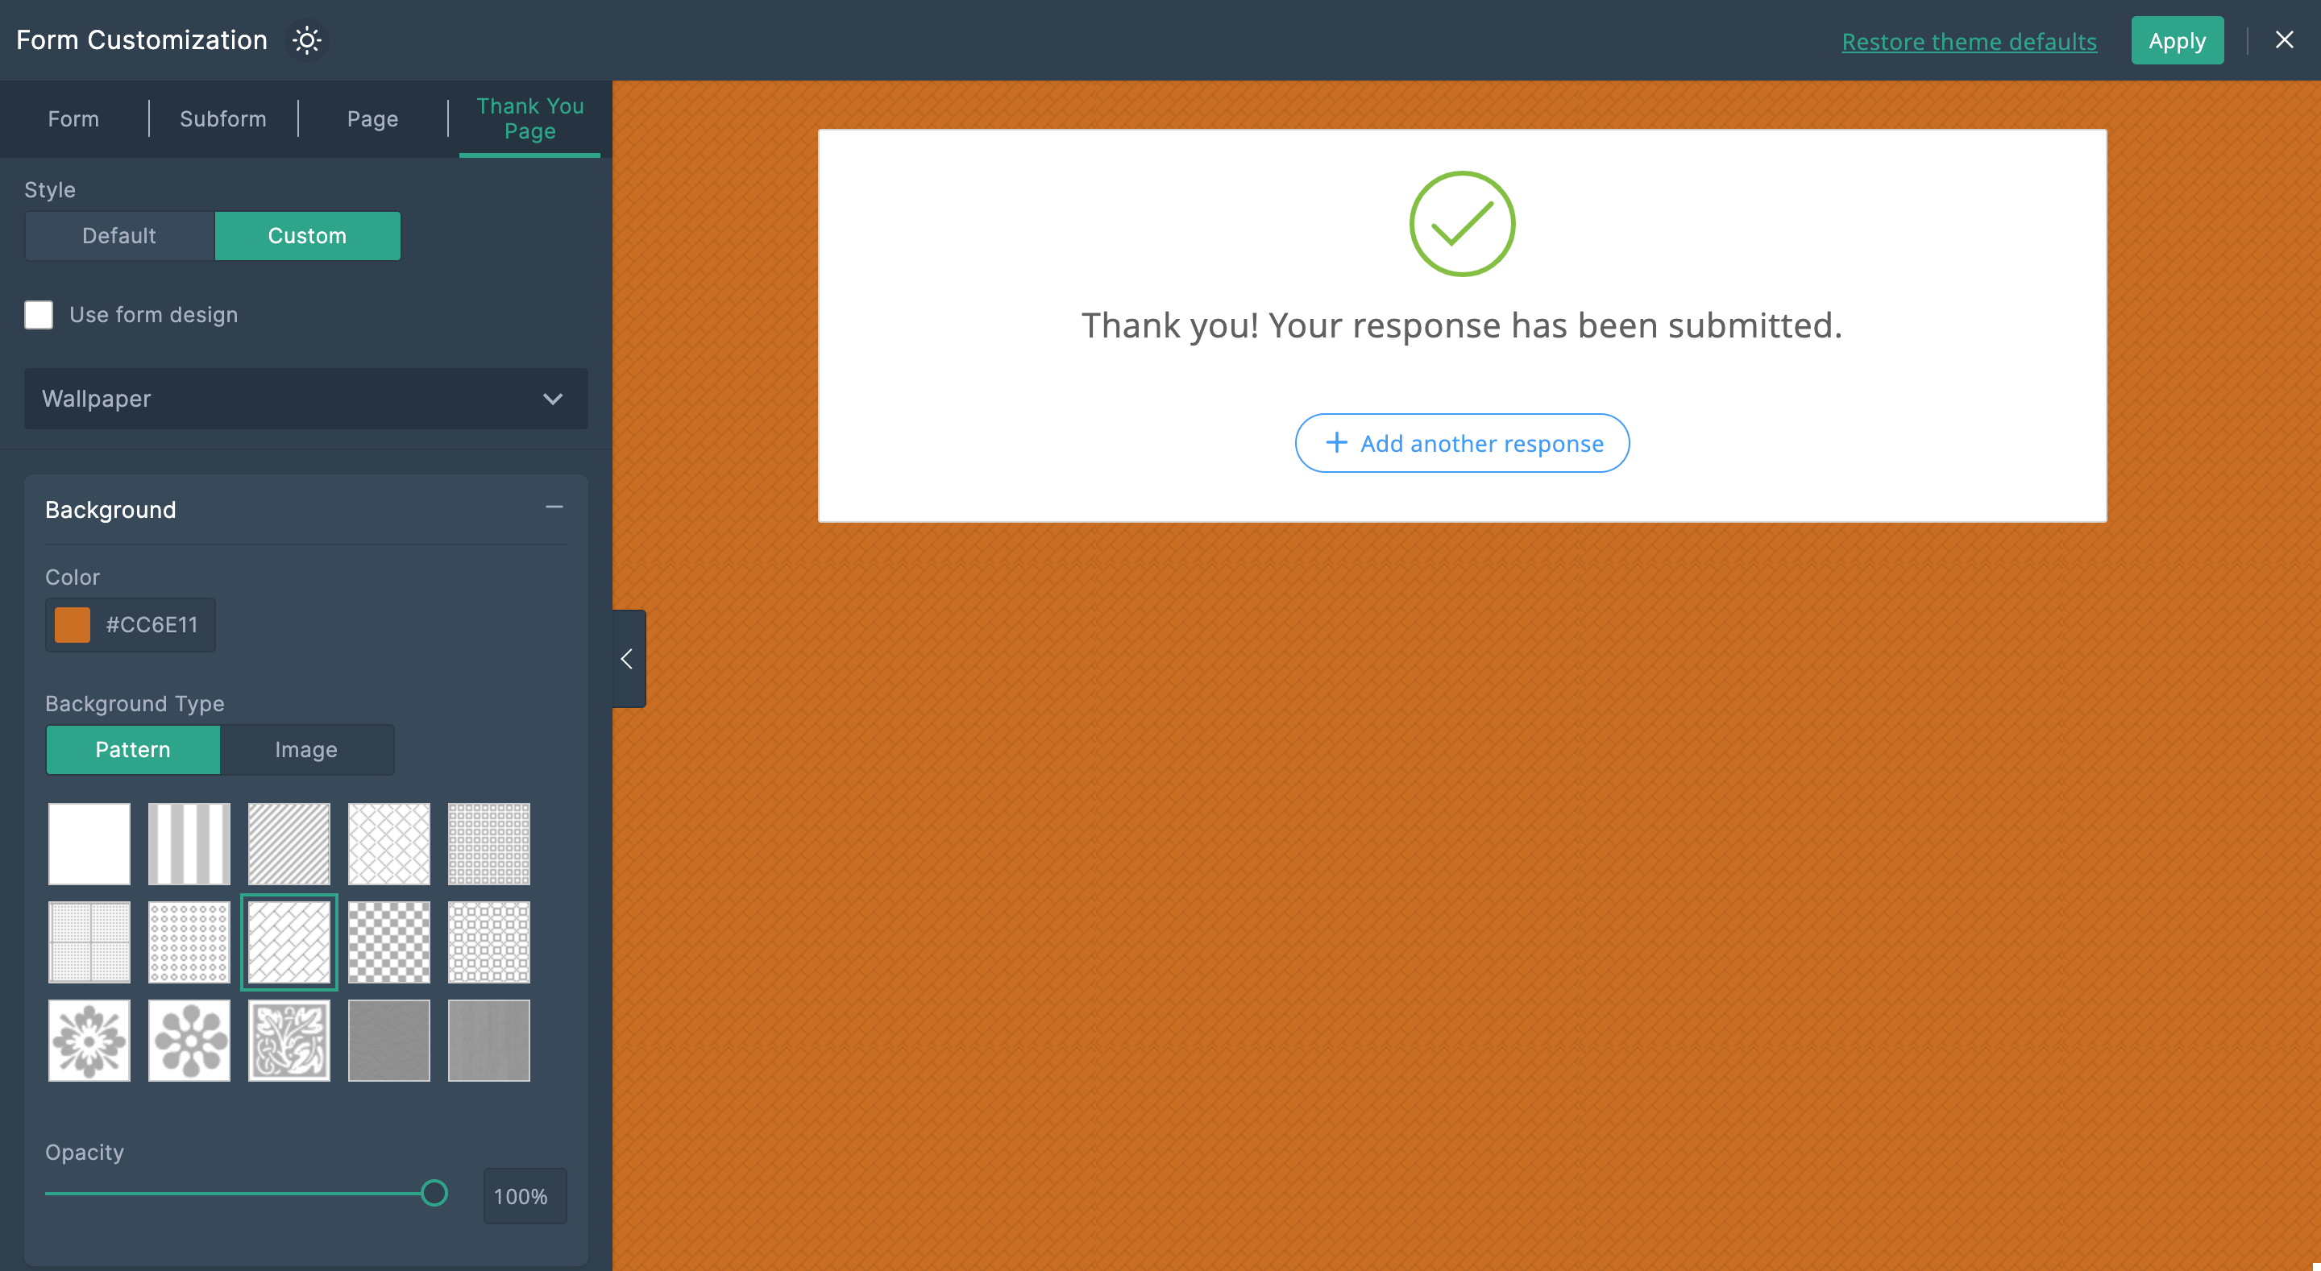Click the collapse sidebar arrow icon

[x=626, y=657]
